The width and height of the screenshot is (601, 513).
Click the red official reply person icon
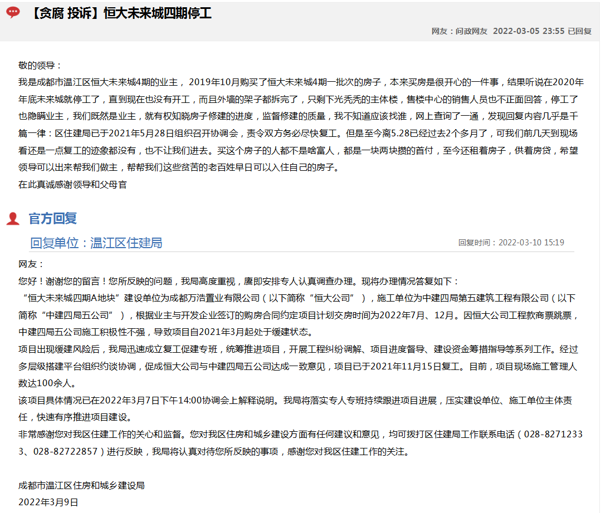pos(13,219)
